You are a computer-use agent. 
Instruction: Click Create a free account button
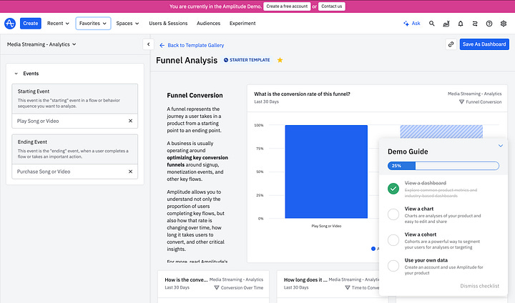click(287, 6)
